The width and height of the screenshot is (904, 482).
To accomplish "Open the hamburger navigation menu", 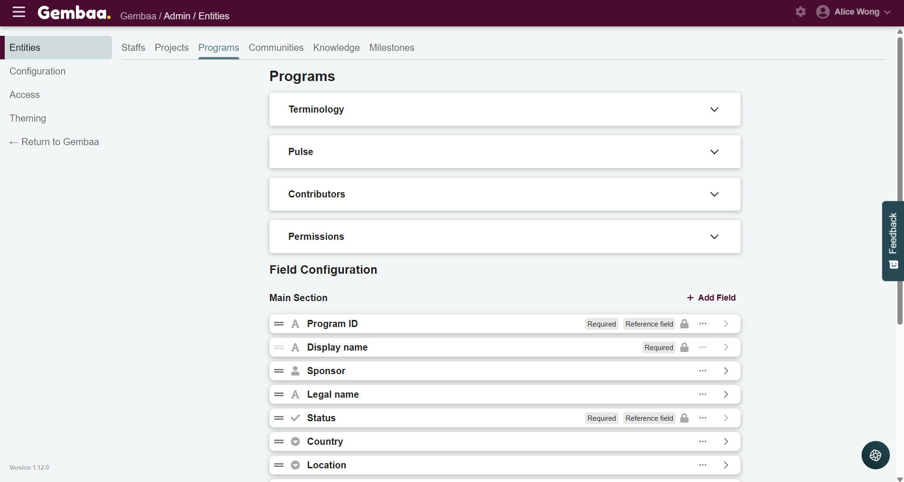I will pyautogui.click(x=19, y=12).
